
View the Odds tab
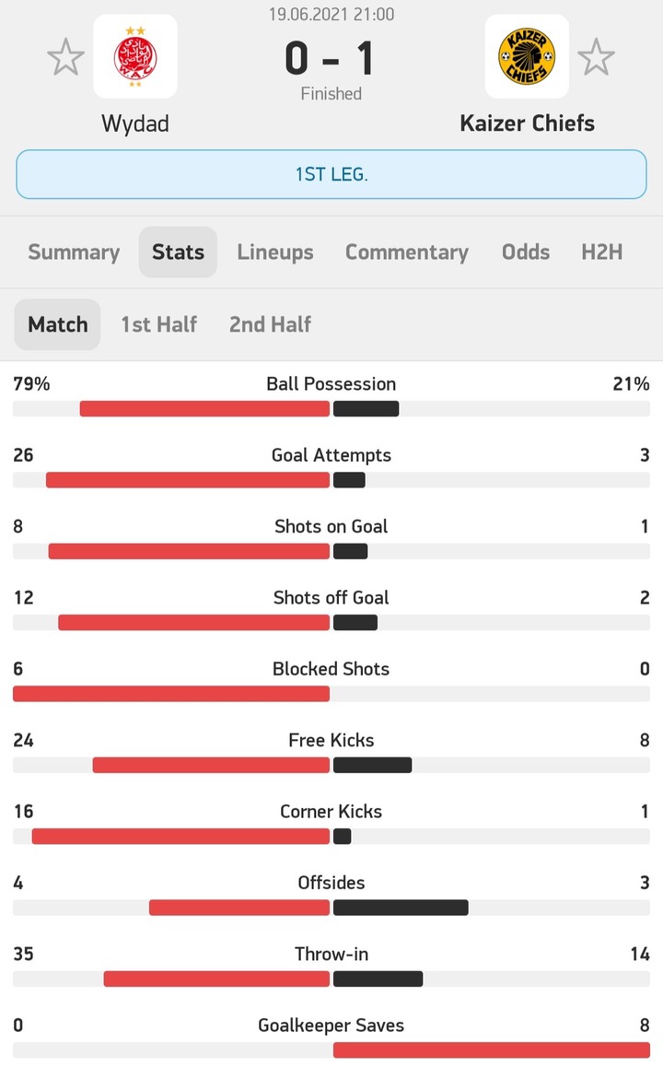point(526,252)
